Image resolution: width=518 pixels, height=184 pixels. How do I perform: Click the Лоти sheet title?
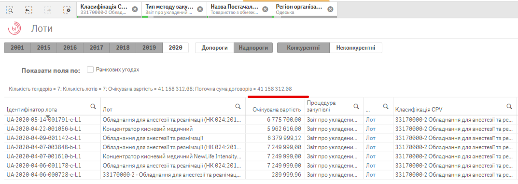(x=42, y=29)
